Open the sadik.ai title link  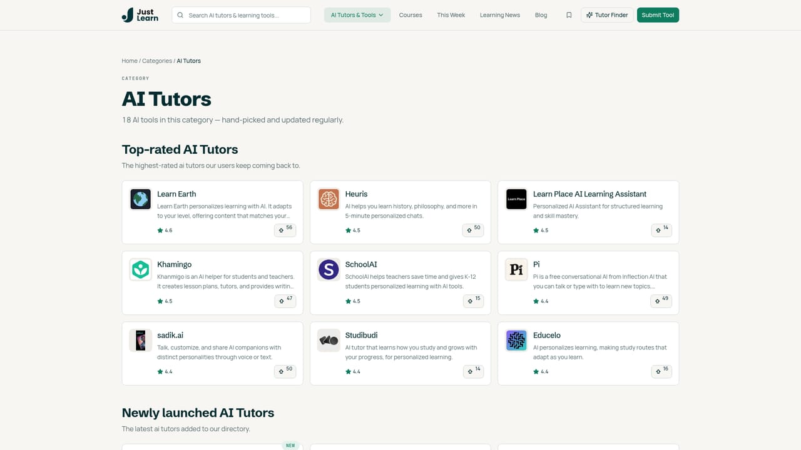coord(170,335)
